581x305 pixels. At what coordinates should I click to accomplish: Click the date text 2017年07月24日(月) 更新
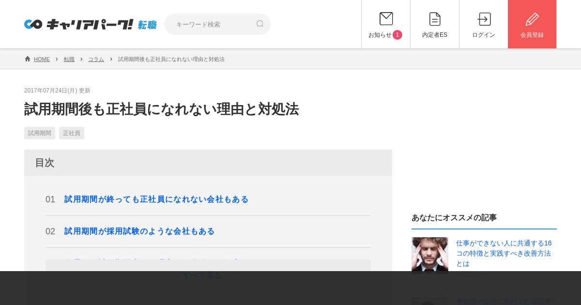click(57, 91)
